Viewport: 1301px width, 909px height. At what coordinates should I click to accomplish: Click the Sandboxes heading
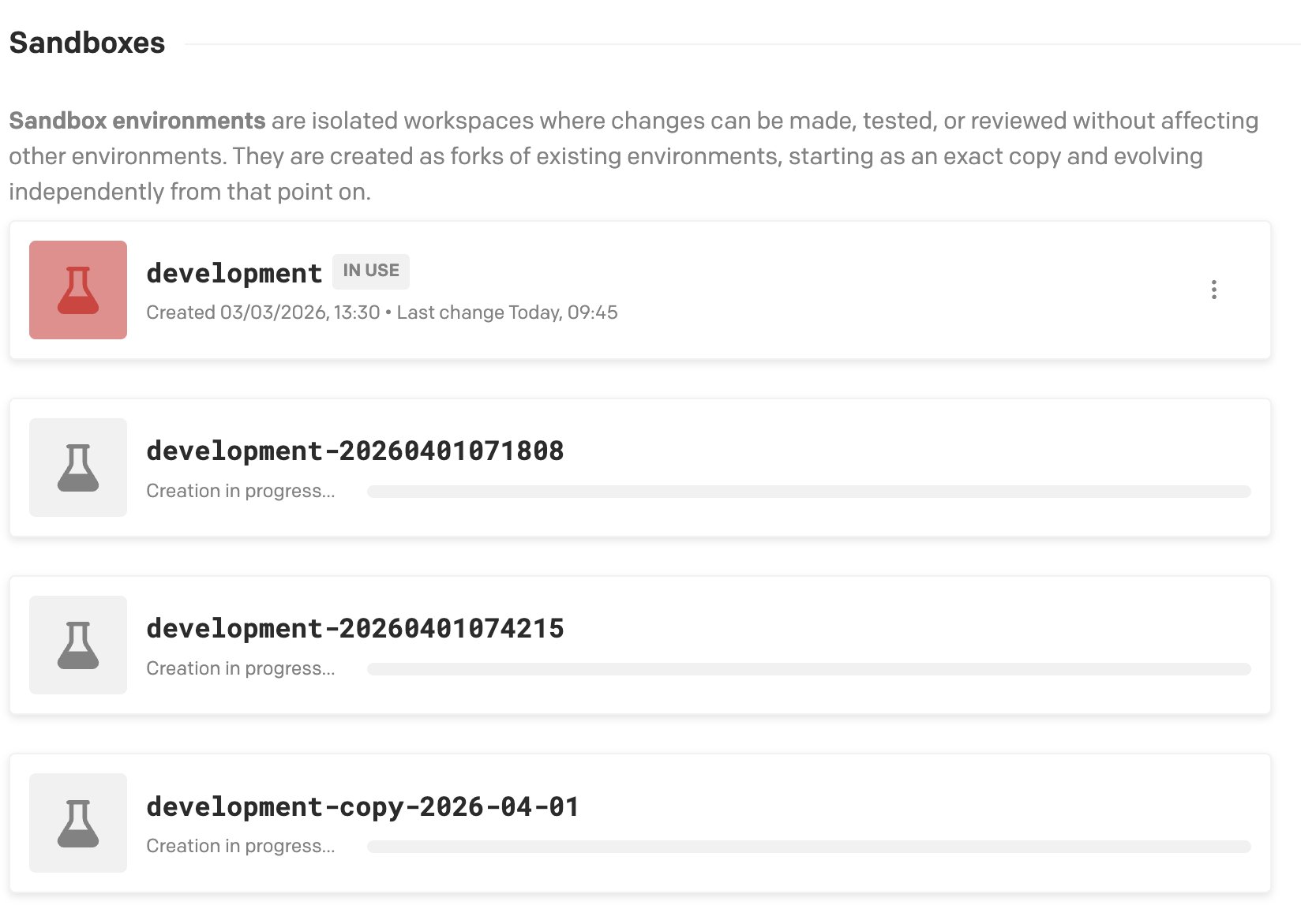coord(87,43)
